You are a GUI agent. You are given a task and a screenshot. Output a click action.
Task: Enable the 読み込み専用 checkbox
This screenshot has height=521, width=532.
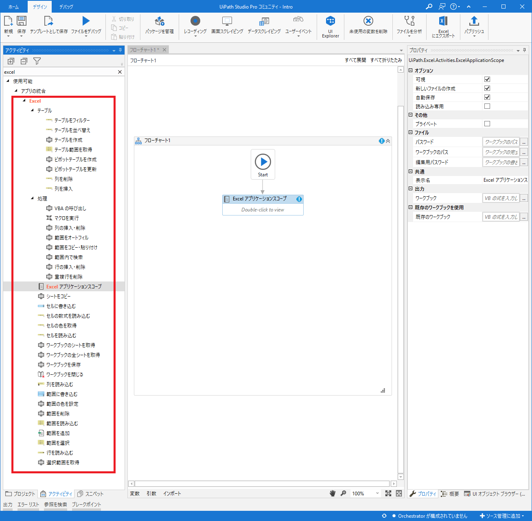pyautogui.click(x=487, y=106)
